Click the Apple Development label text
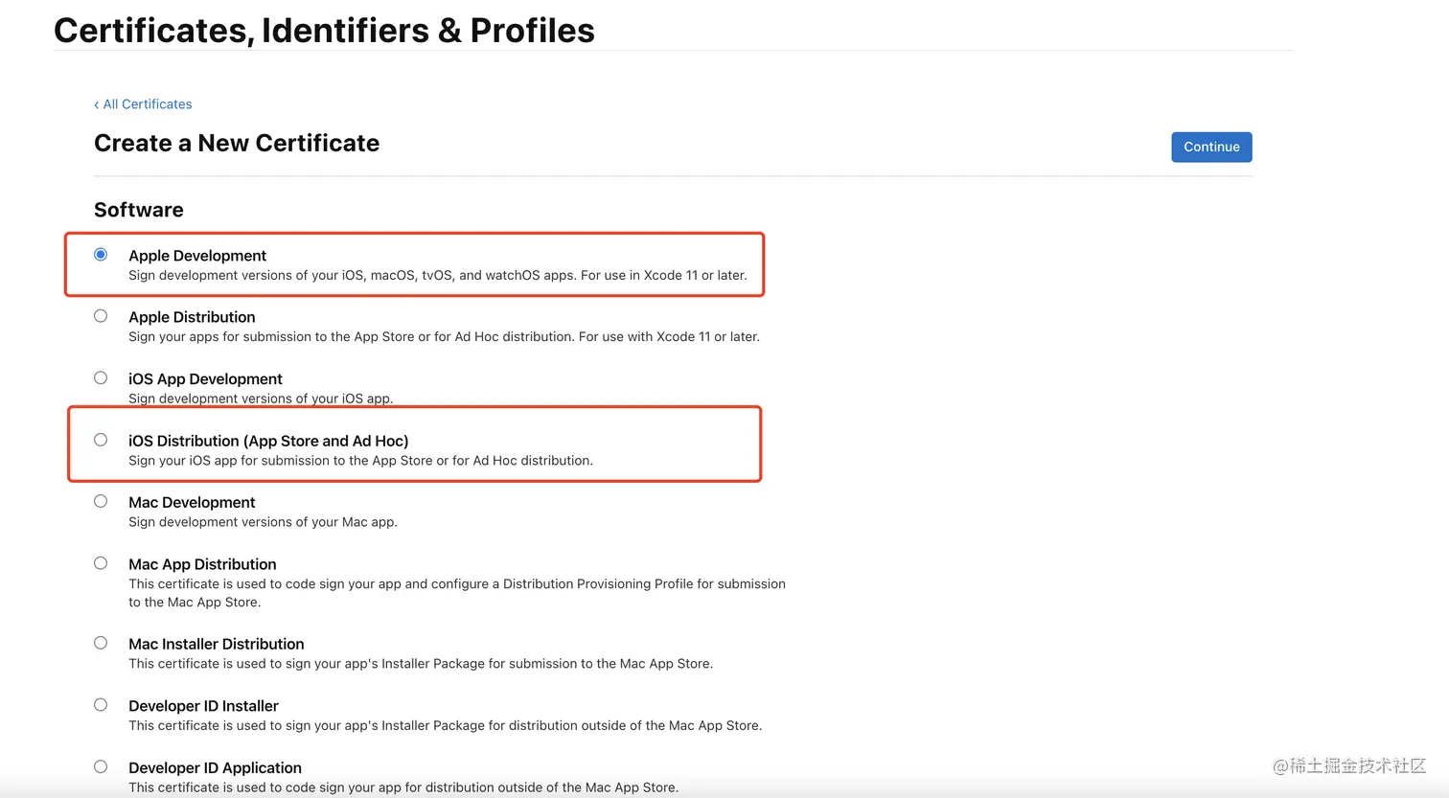 coord(197,256)
